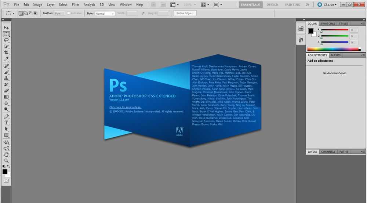Screen dimensions: 367x203
Task: Open the CS Live dropdown
Action: point(327,5)
